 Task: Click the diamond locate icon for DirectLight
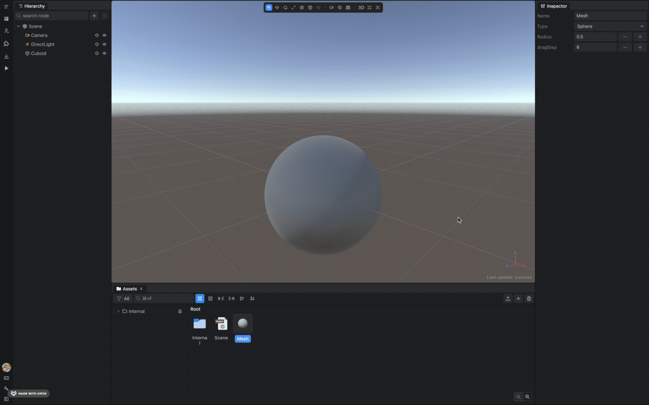coord(97,44)
